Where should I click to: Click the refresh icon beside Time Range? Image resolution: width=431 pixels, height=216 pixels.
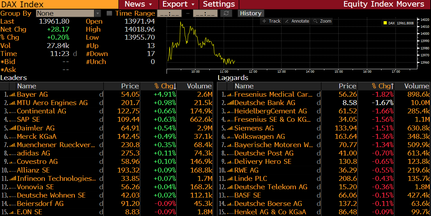click(x=226, y=14)
